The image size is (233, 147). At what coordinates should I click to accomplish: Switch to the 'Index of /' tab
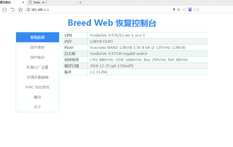pos(52,2)
